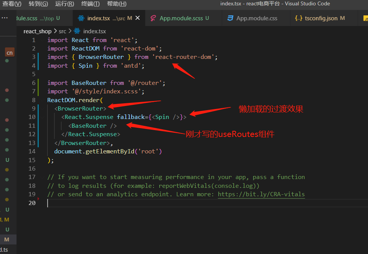368x254 pixels.
Task: Click the Spin import name on line 4
Action: [x=86, y=66]
